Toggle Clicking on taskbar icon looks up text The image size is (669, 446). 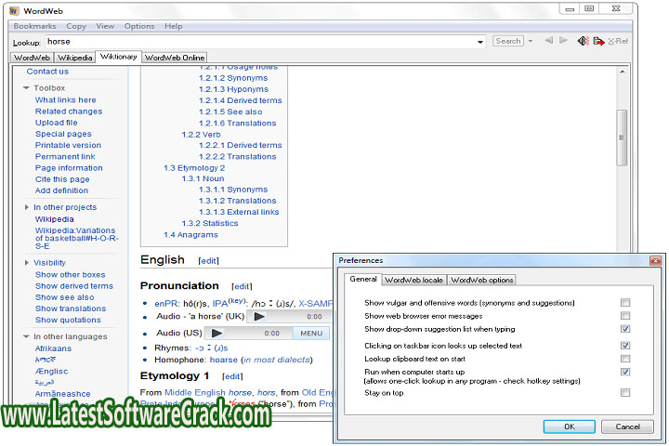(625, 346)
